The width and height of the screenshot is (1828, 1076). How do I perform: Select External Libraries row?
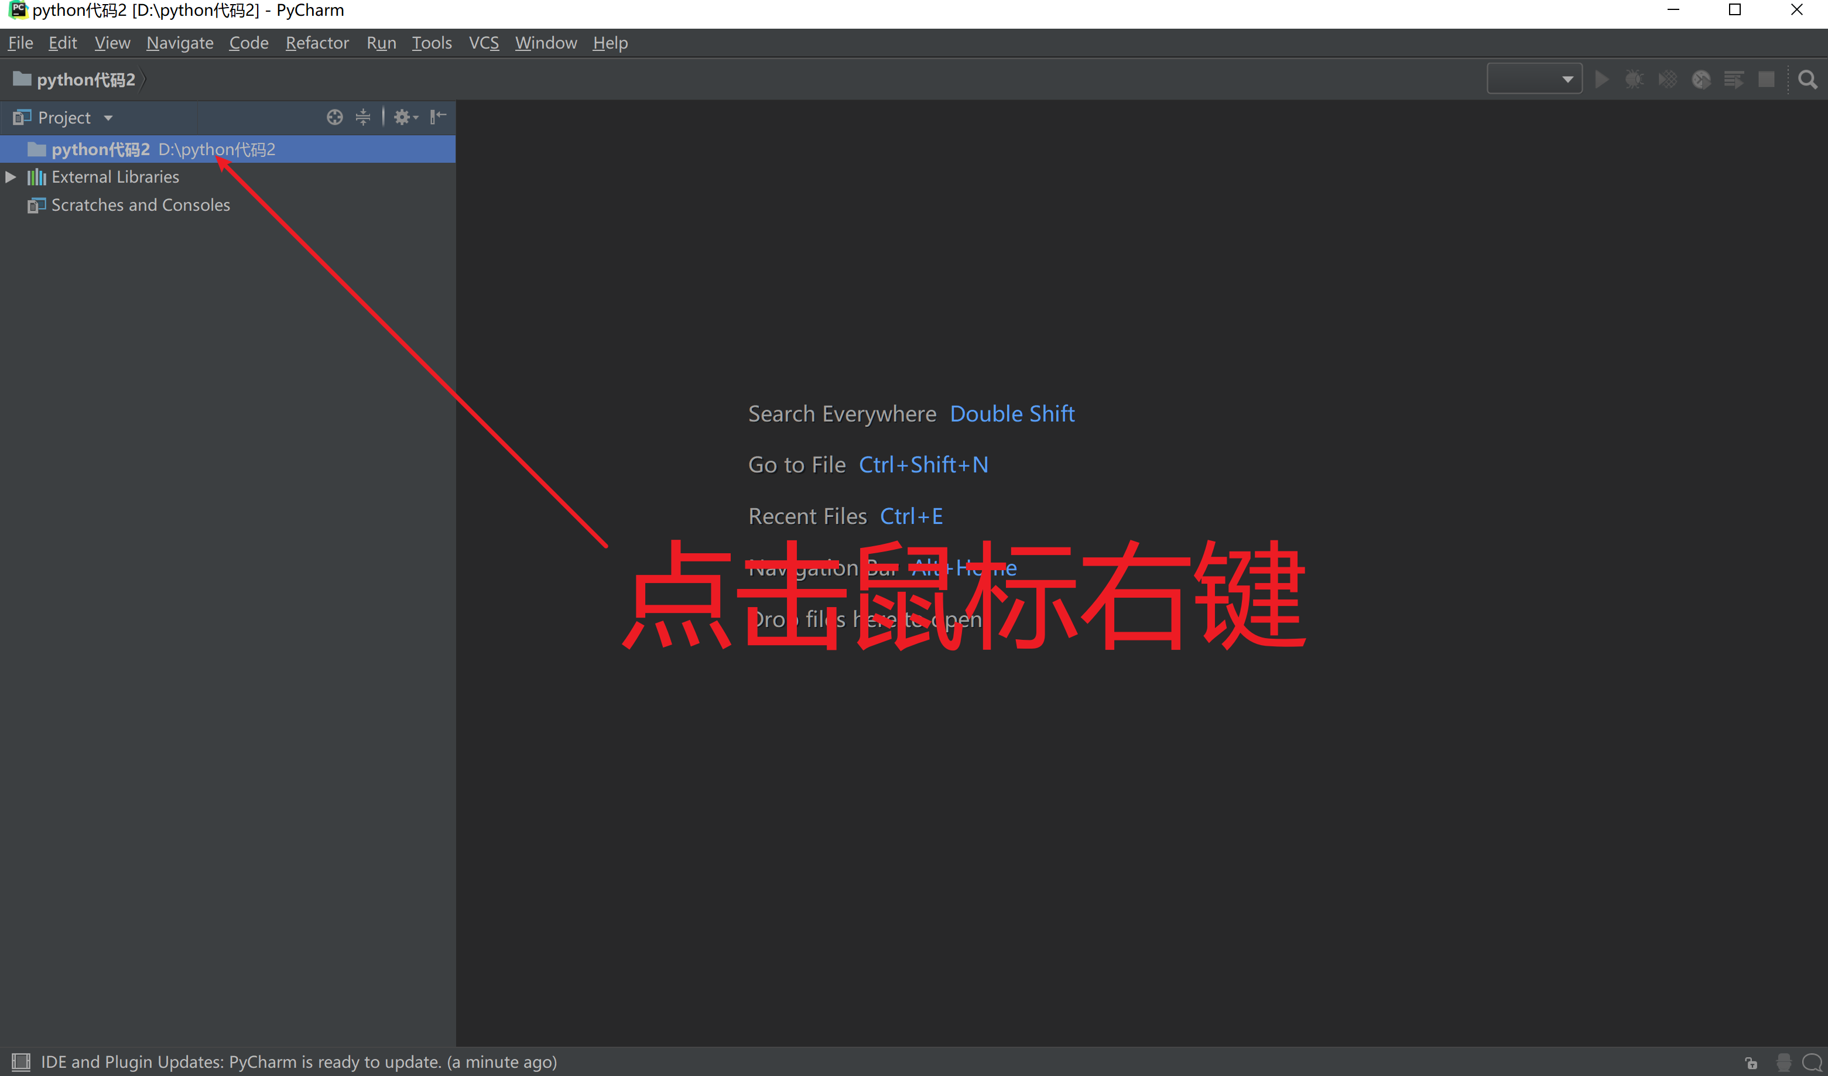coord(228,177)
